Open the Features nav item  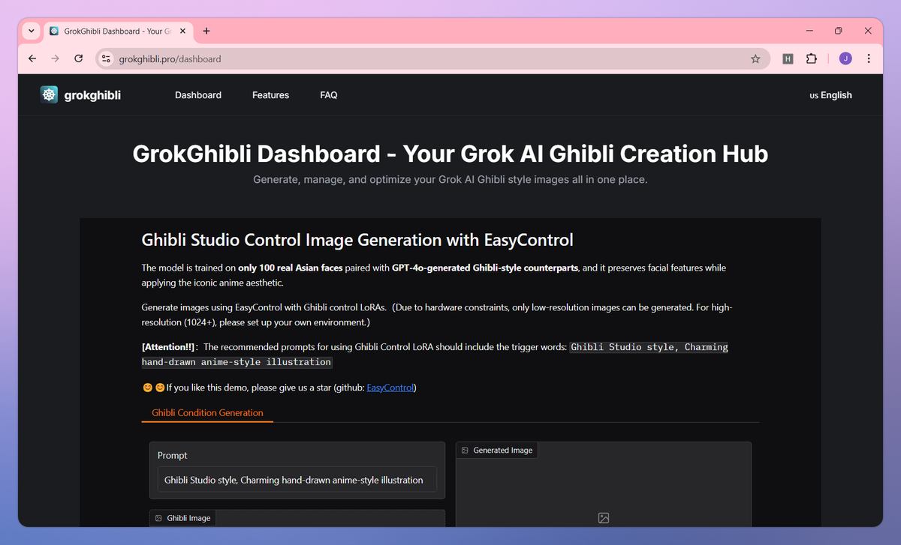(270, 95)
